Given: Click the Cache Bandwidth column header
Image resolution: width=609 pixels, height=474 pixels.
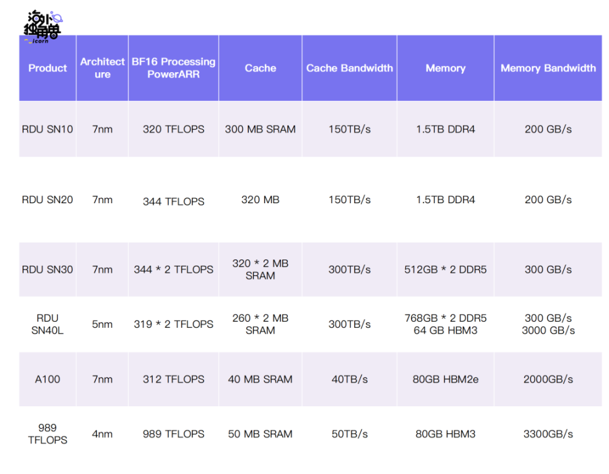Looking at the screenshot, I should point(349,68).
